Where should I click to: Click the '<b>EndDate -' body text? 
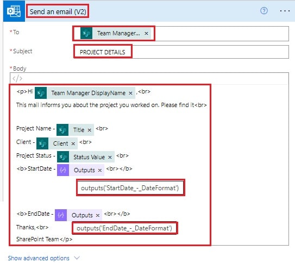[35, 214]
